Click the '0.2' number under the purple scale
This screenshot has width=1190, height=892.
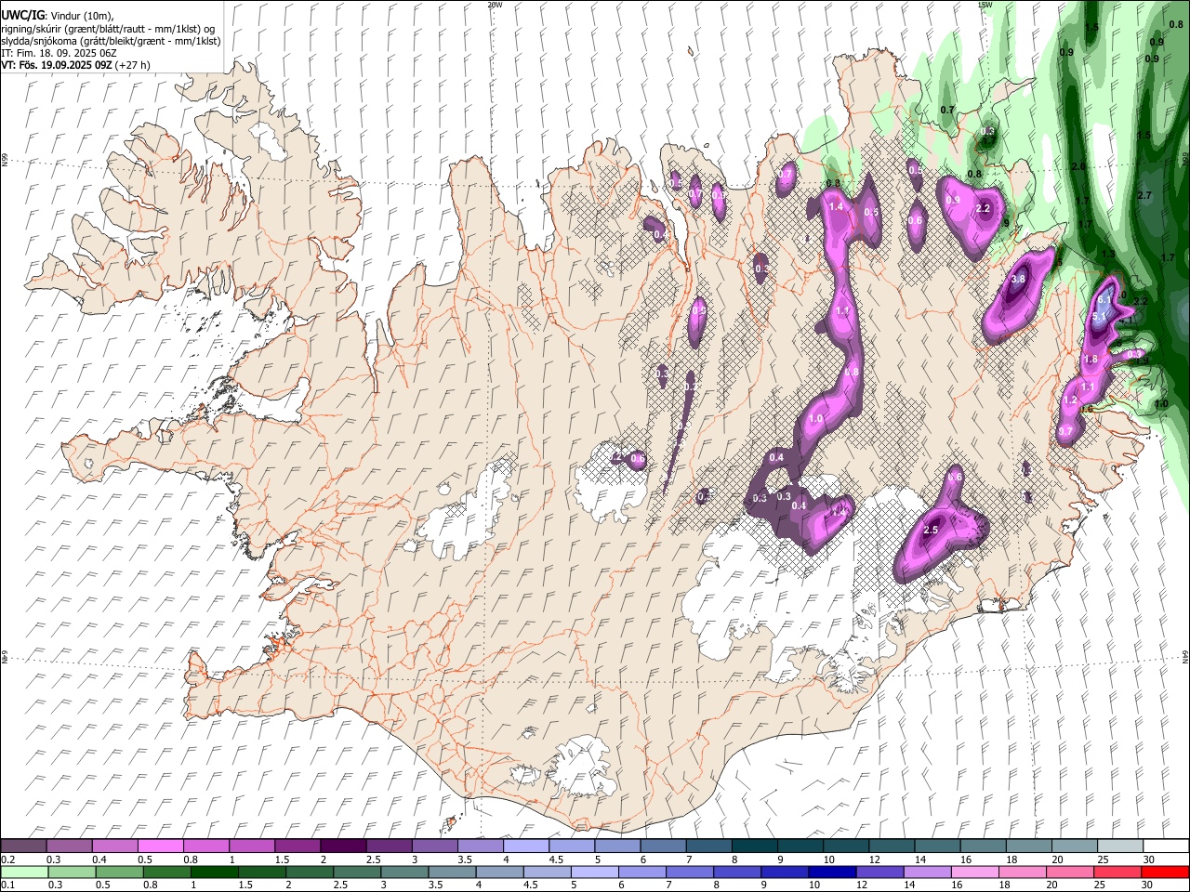pos(7,859)
